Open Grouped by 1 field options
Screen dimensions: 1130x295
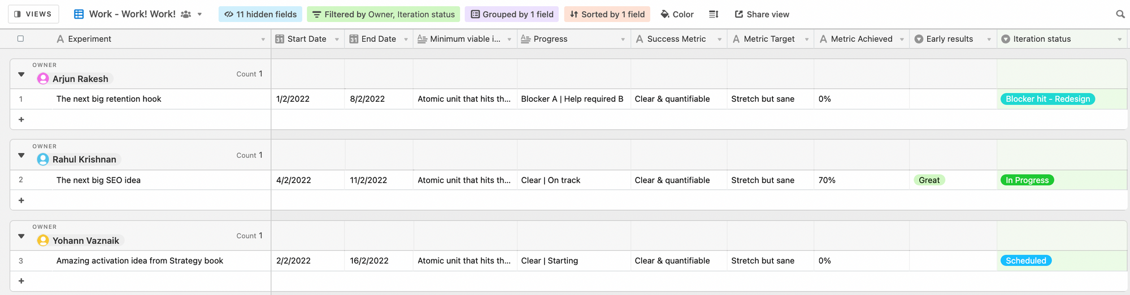pyautogui.click(x=511, y=14)
